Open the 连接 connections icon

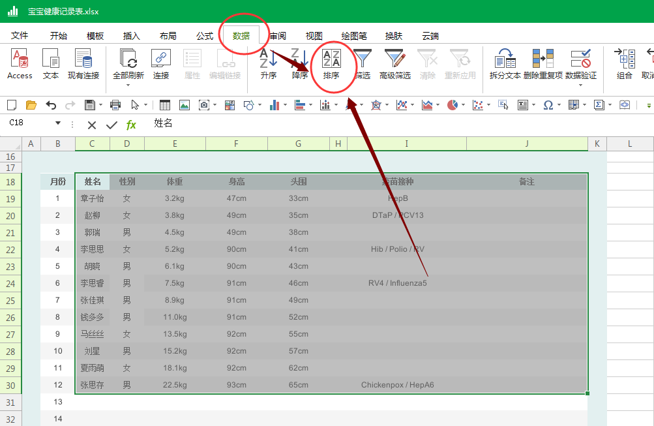(161, 63)
